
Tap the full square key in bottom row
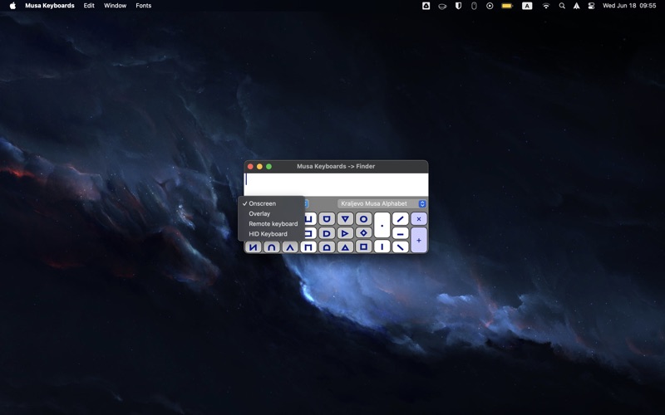pyautogui.click(x=363, y=247)
